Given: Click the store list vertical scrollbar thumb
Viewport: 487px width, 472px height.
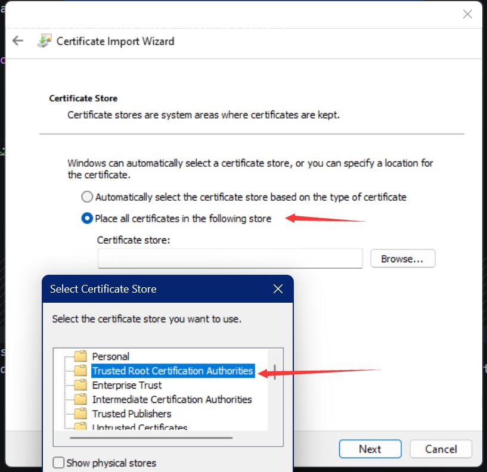Looking at the screenshot, I should tap(275, 372).
